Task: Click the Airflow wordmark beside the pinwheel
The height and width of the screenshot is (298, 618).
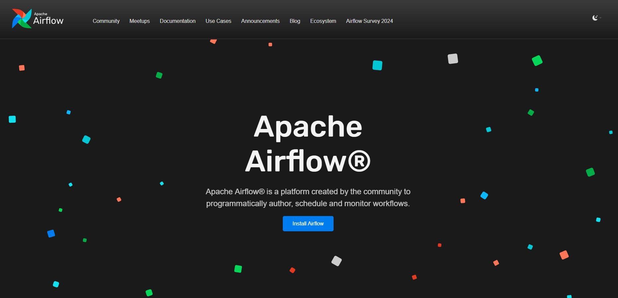Action: click(48, 21)
